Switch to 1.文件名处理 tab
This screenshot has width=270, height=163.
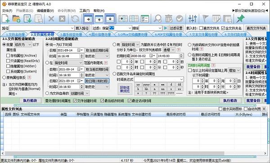click(15, 34)
